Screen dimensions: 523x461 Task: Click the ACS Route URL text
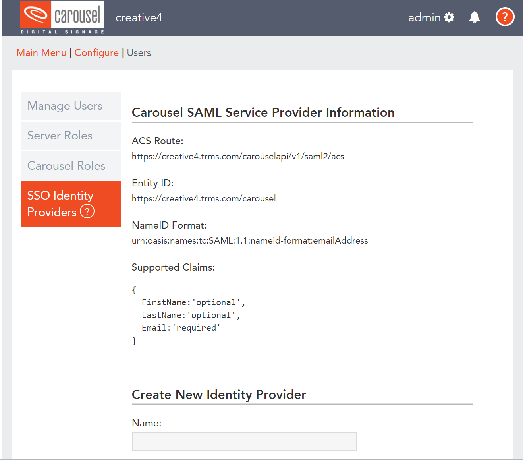[x=237, y=156]
